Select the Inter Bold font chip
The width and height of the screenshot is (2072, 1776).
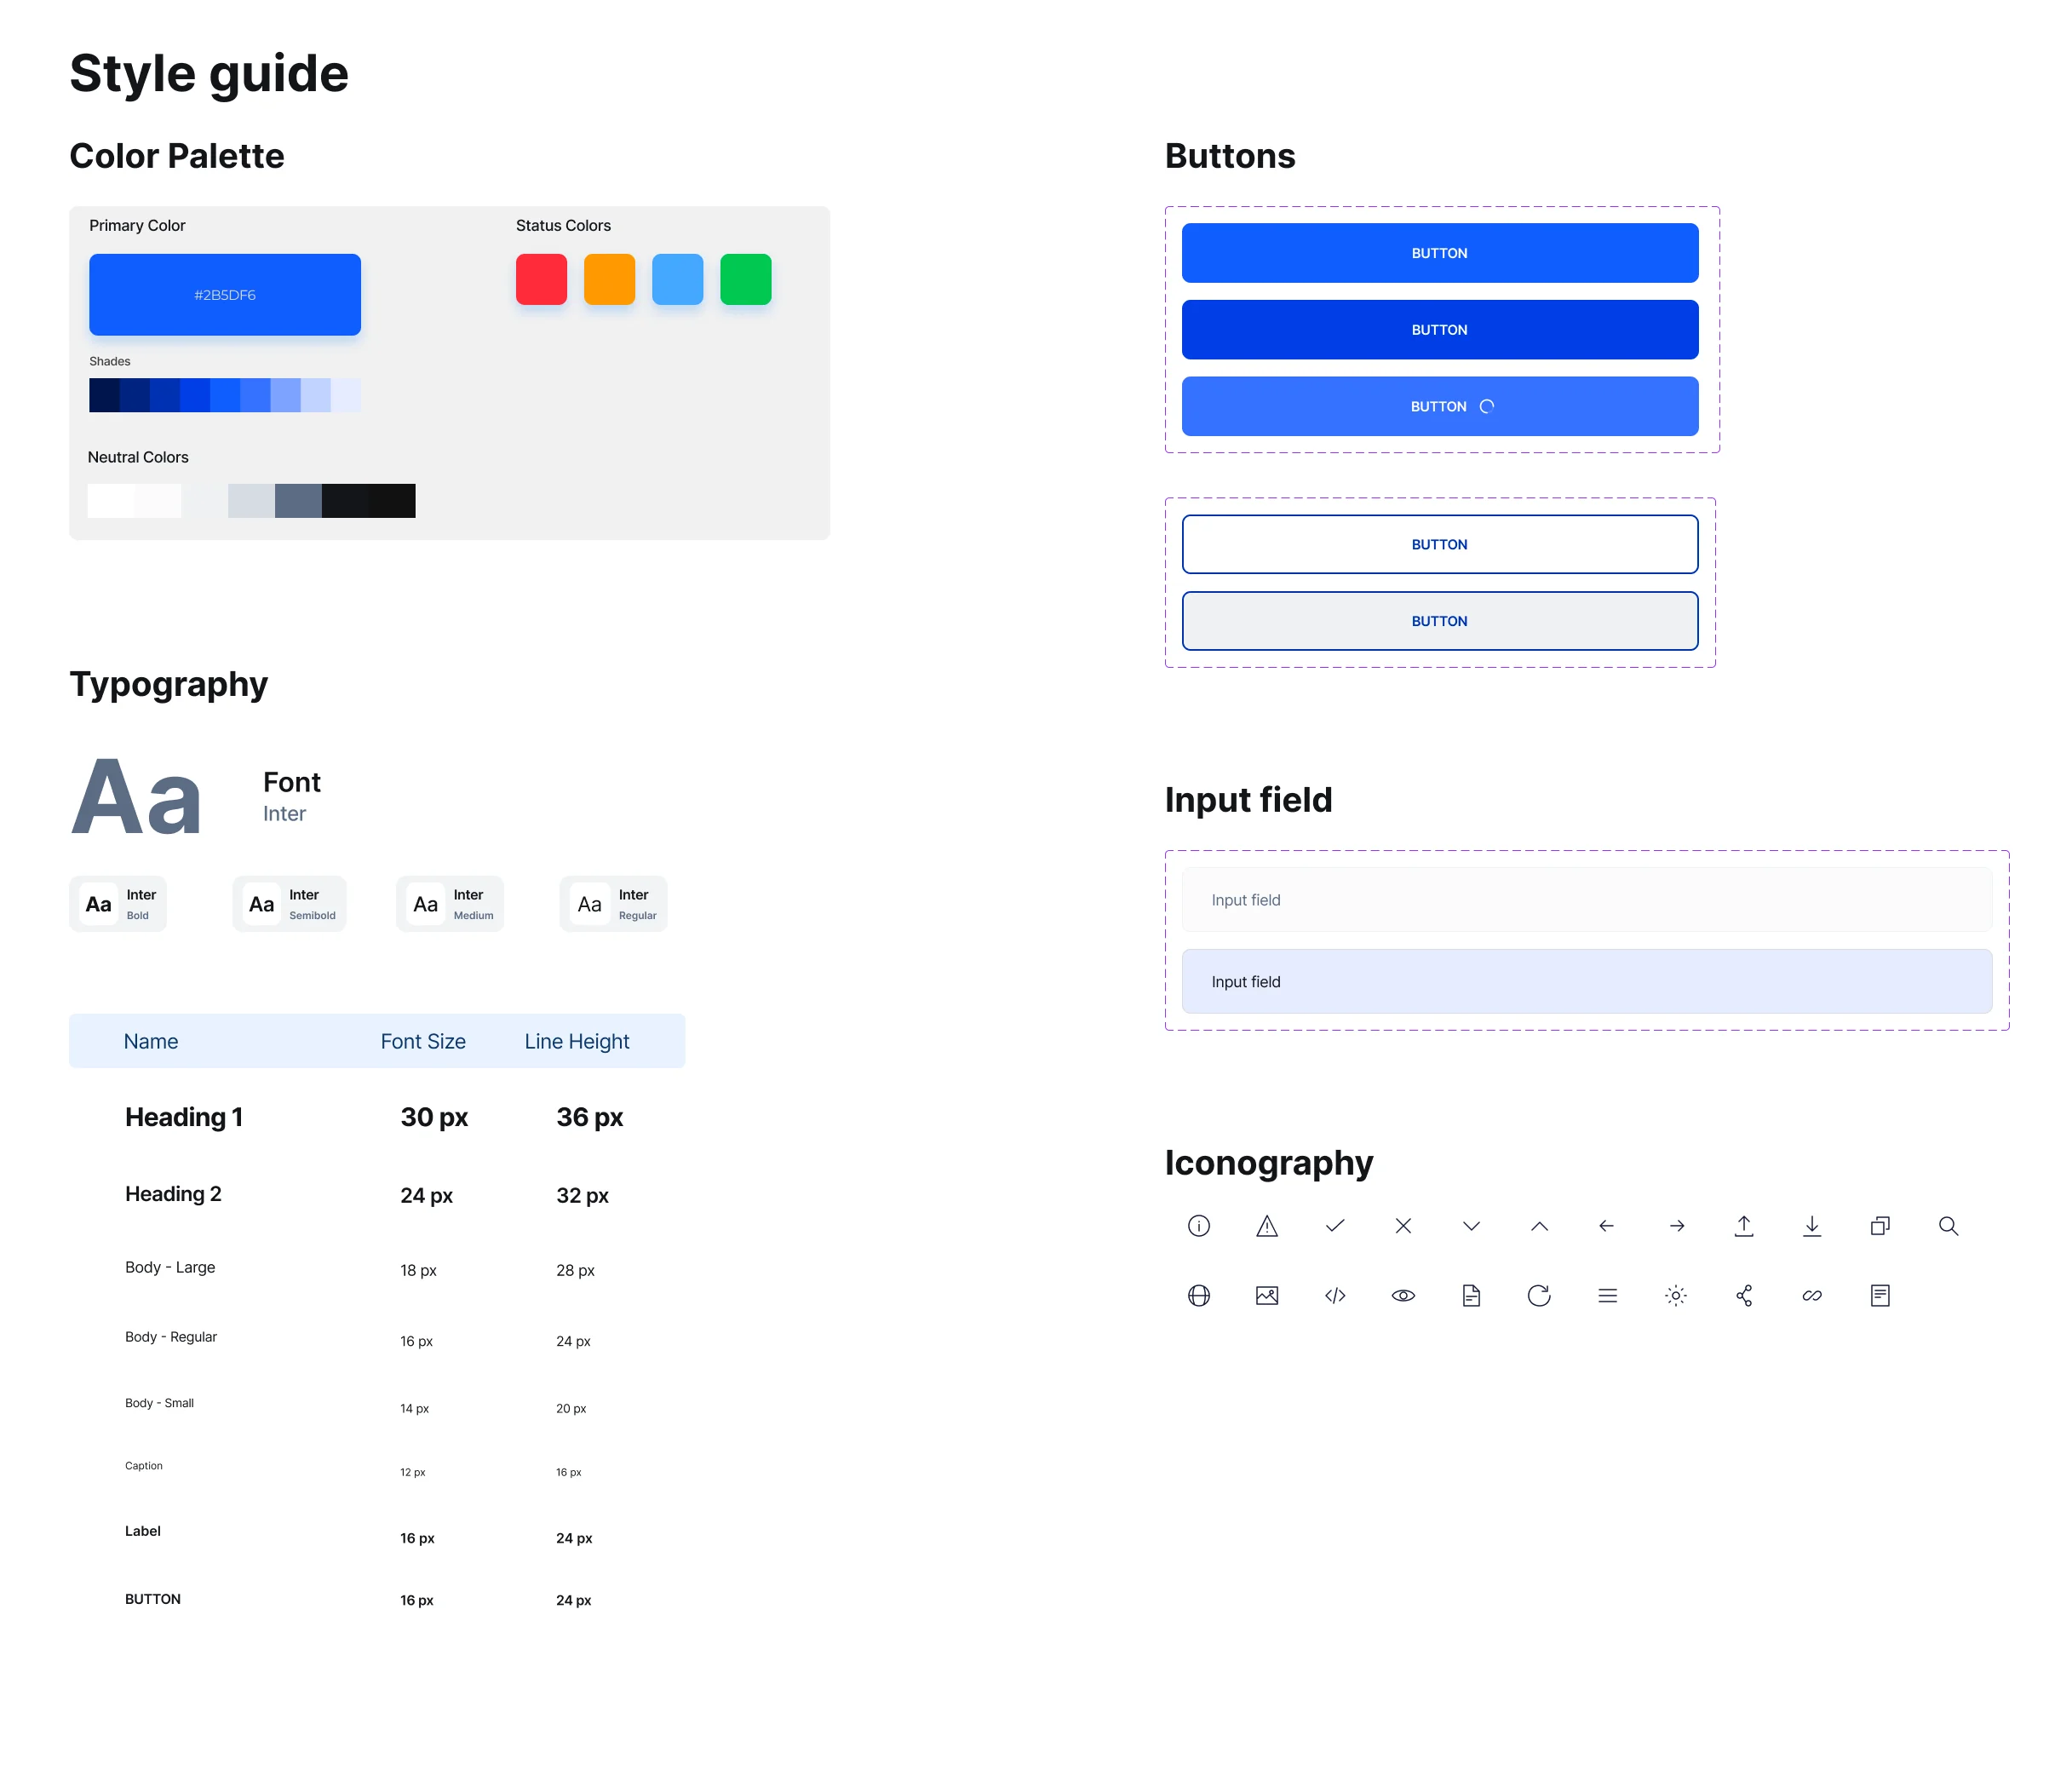click(118, 904)
